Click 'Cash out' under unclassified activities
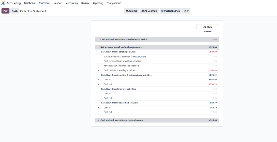Screen dimensions: 277x142 pyautogui.click(x=108, y=112)
